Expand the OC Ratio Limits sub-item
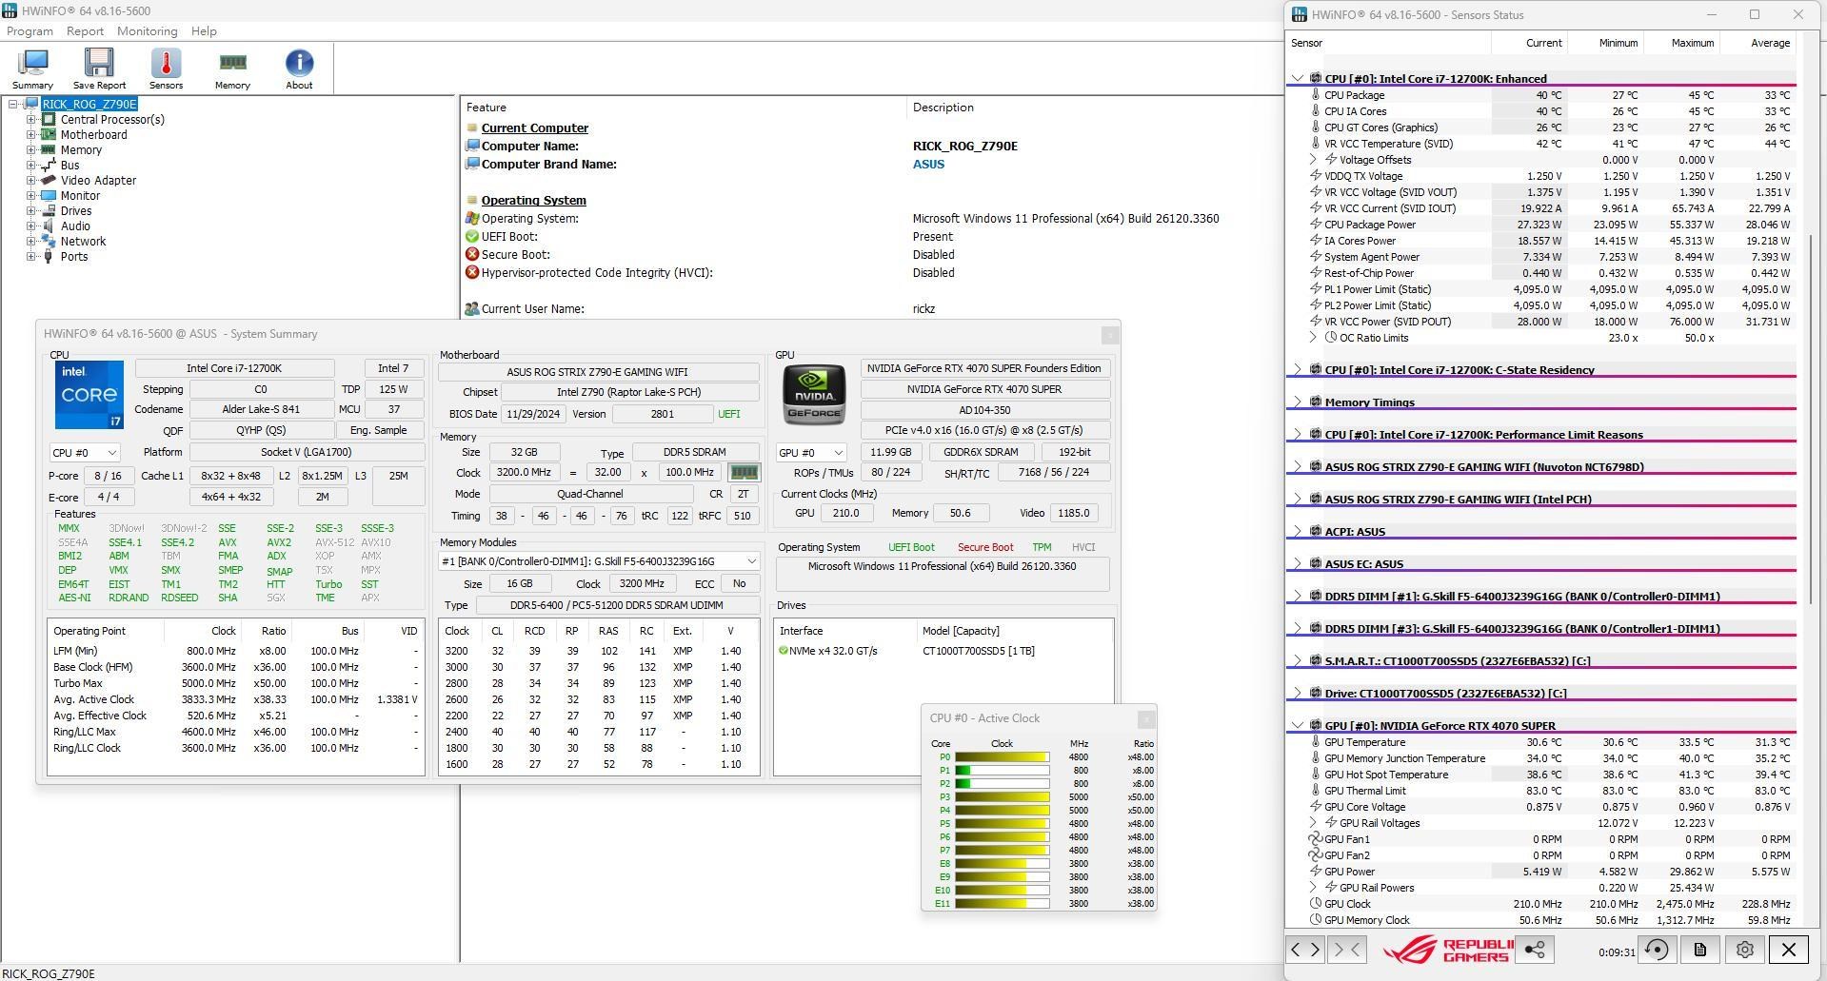 coord(1313,338)
